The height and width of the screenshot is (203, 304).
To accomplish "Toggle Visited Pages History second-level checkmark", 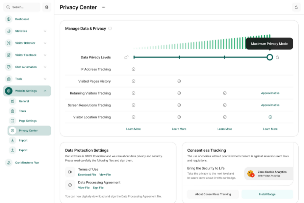I will point(179,81).
